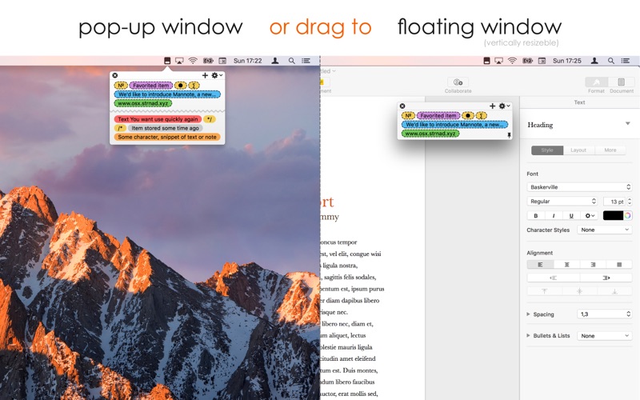The height and width of the screenshot is (400, 640).
Task: Switch to the More tab
Action: 610,150
